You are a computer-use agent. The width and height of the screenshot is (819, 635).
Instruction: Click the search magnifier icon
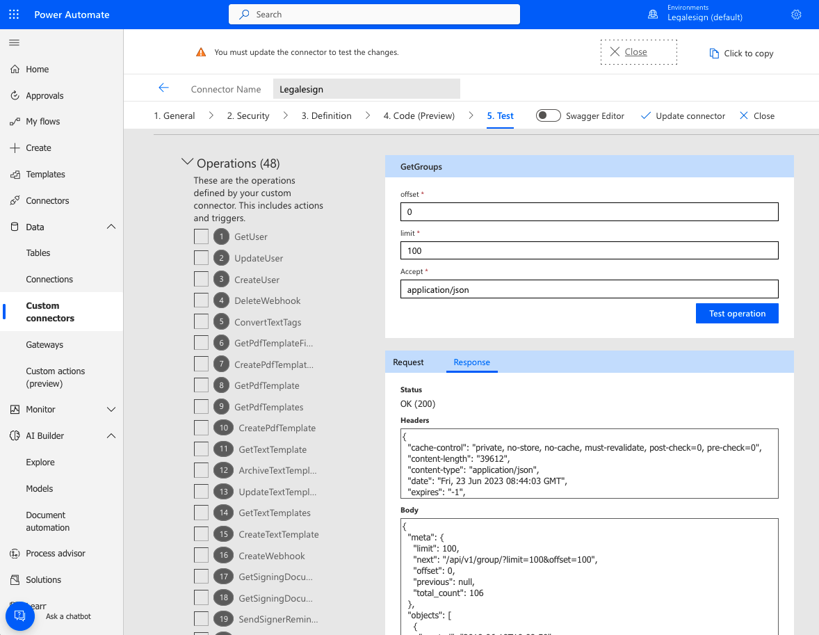(244, 15)
